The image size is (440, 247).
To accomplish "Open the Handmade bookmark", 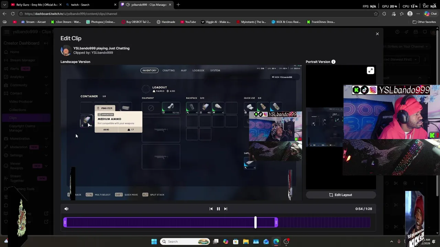I will tap(166, 22).
